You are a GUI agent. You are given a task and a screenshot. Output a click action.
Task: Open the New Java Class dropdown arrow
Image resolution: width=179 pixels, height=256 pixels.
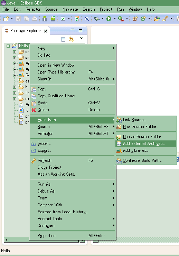[x=149, y=19]
